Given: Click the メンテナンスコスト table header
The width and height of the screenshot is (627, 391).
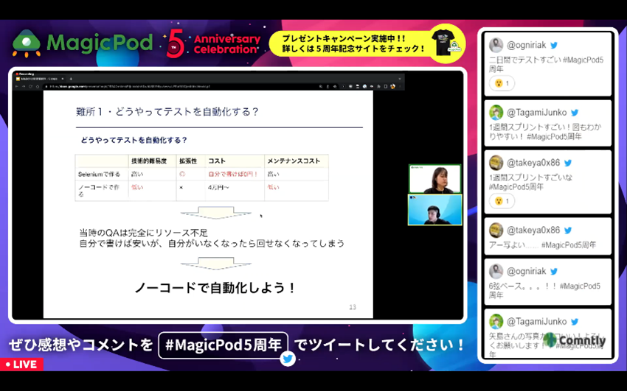Looking at the screenshot, I should pyautogui.click(x=294, y=161).
